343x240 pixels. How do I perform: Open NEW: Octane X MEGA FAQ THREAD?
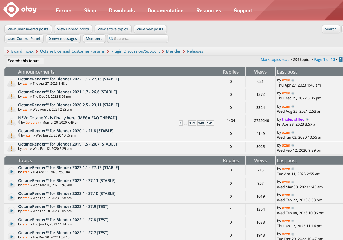click(x=68, y=118)
